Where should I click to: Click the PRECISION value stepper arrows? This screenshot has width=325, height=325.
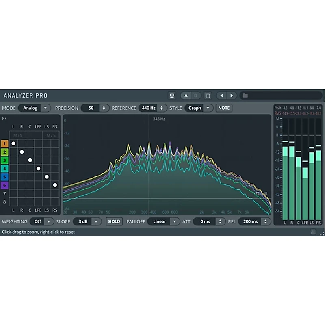[x=104, y=108]
